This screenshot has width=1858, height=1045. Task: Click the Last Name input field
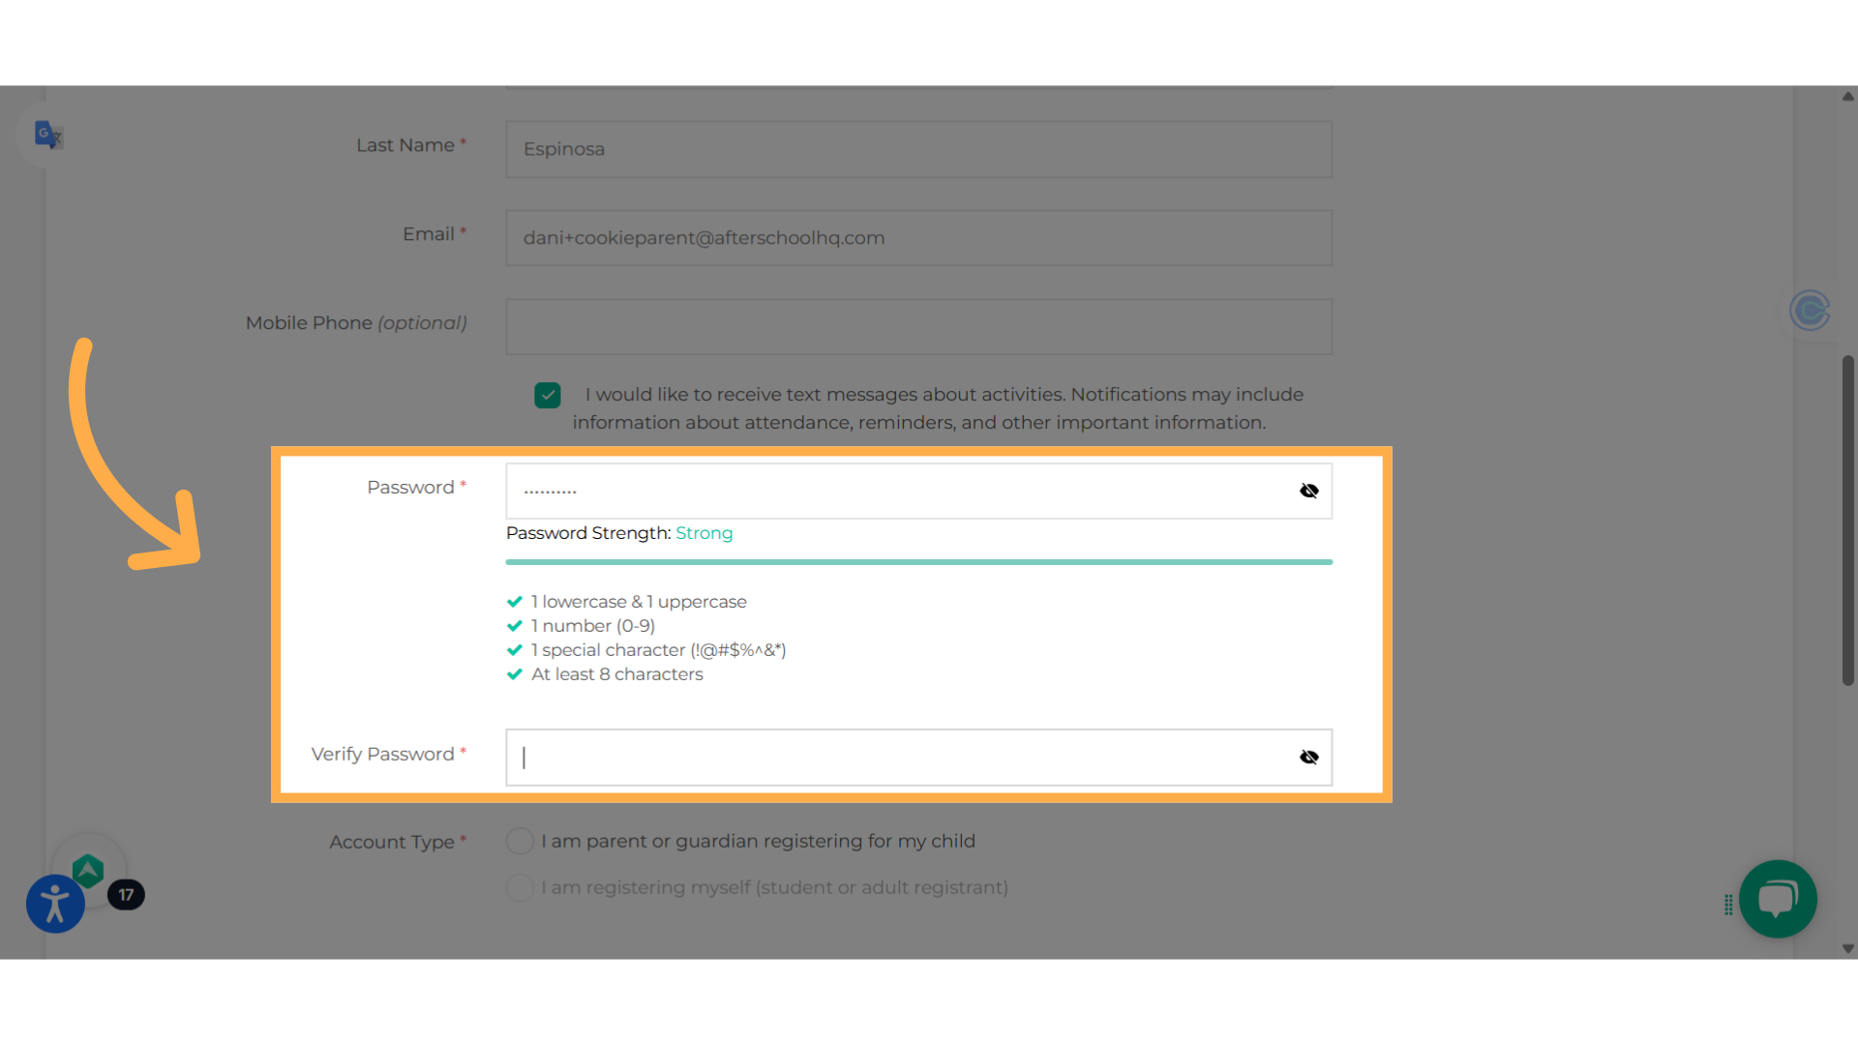[918, 149]
